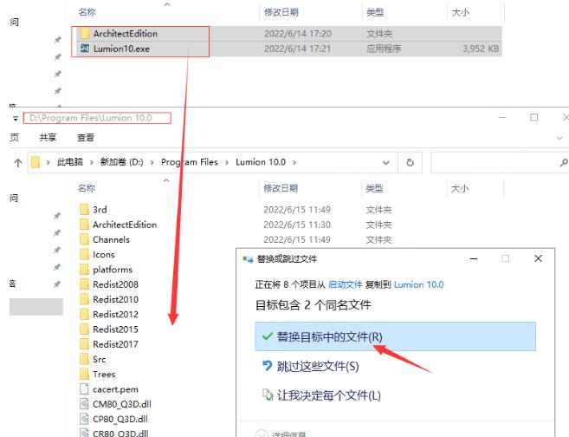569x437 pixels.
Task: Sort by 名称 column in lower window
Action: coord(87,188)
